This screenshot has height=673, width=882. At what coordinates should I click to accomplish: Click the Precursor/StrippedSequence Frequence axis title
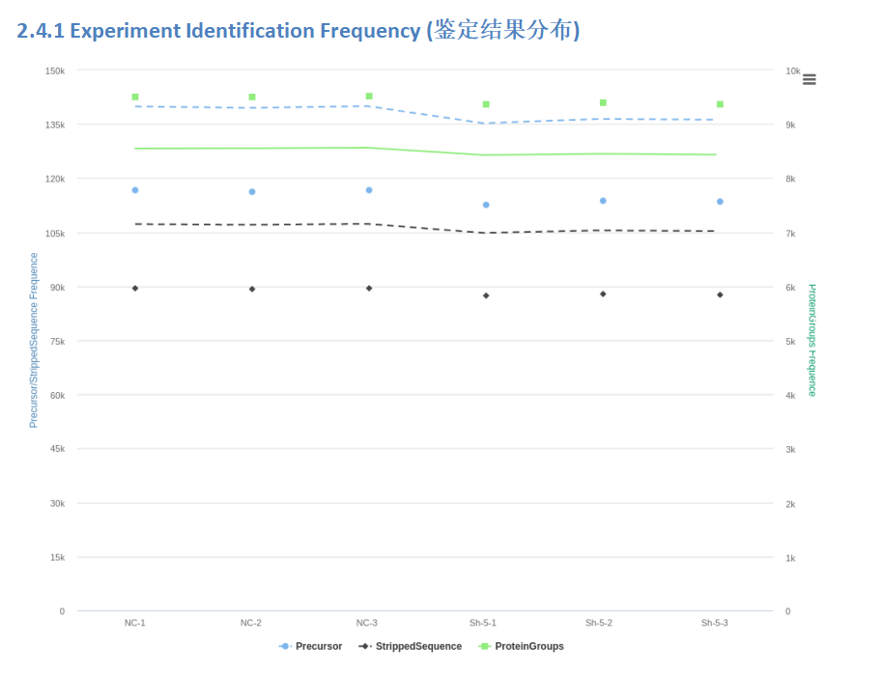(34, 340)
